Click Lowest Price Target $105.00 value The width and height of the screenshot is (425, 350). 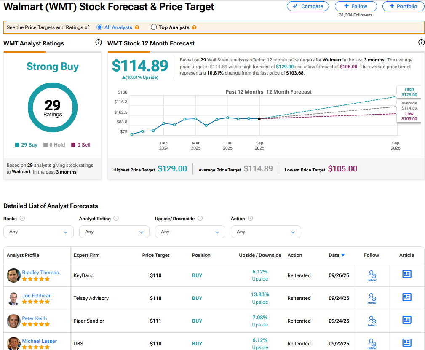pyautogui.click(x=342, y=168)
